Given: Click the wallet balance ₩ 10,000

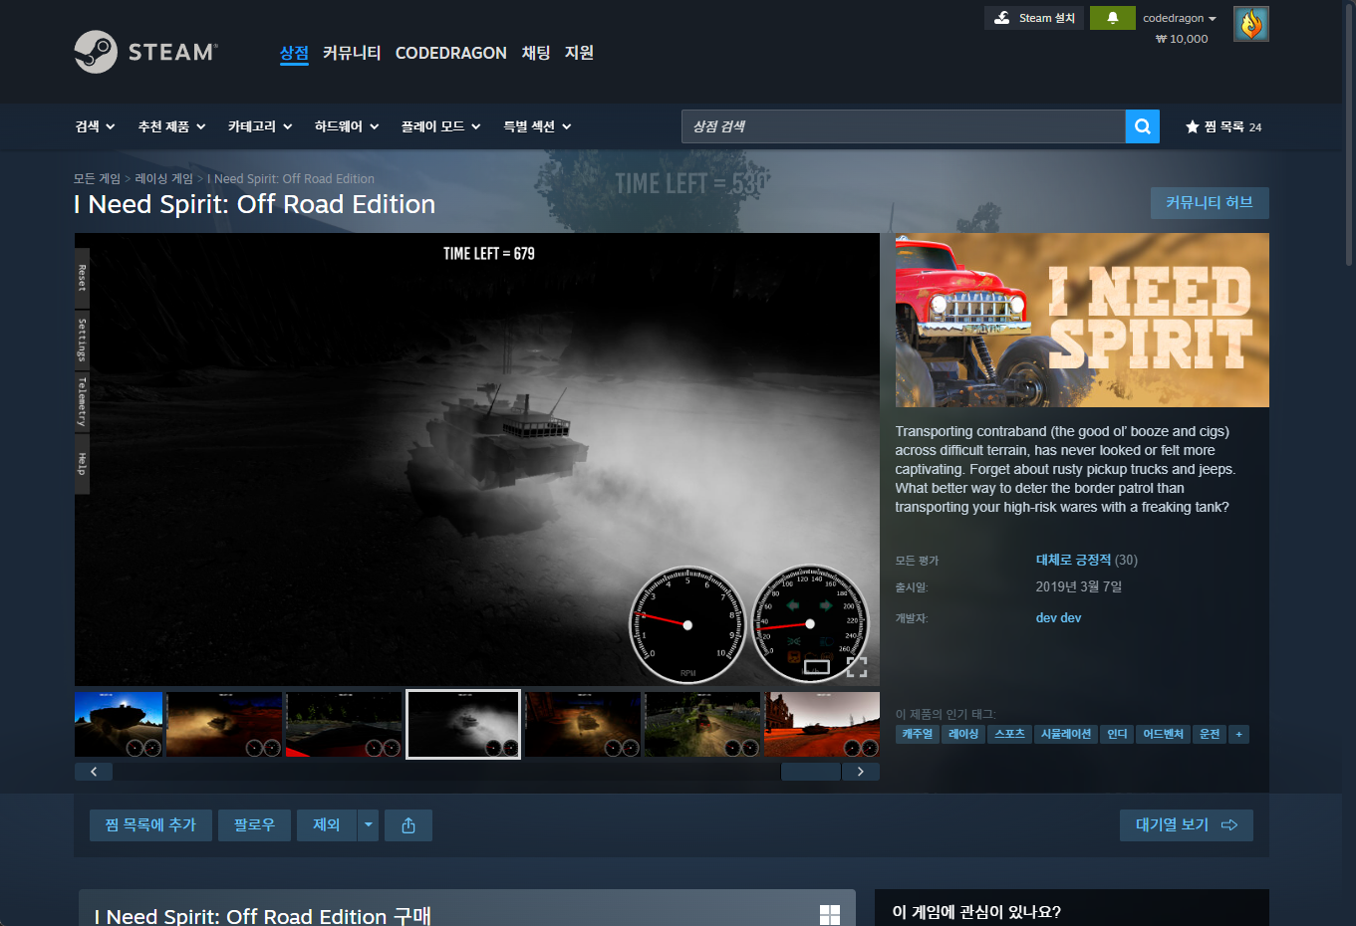Looking at the screenshot, I should pos(1182,39).
